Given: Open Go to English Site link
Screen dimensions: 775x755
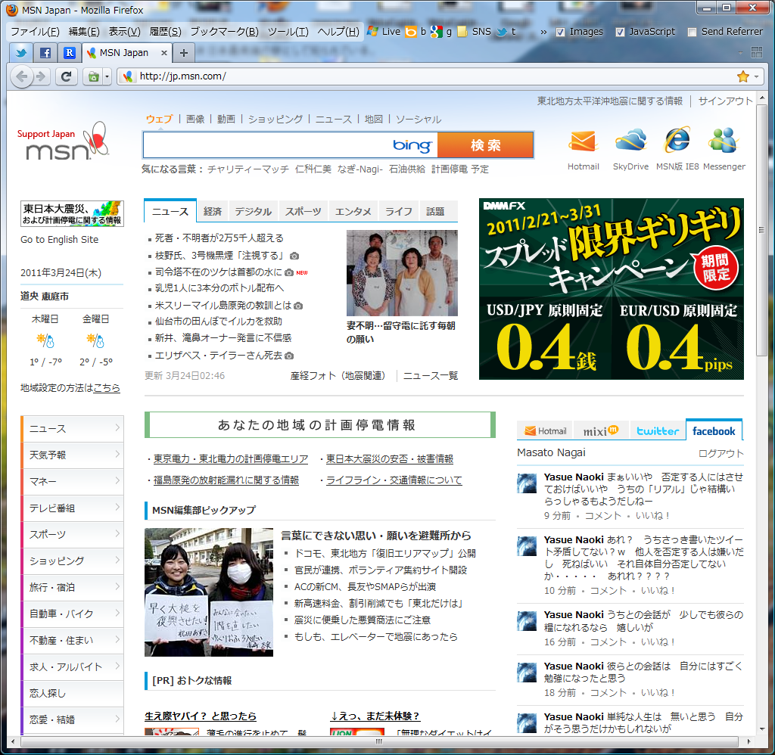Looking at the screenshot, I should [59, 240].
